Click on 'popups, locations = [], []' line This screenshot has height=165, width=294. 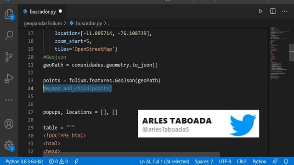[x=80, y=112]
